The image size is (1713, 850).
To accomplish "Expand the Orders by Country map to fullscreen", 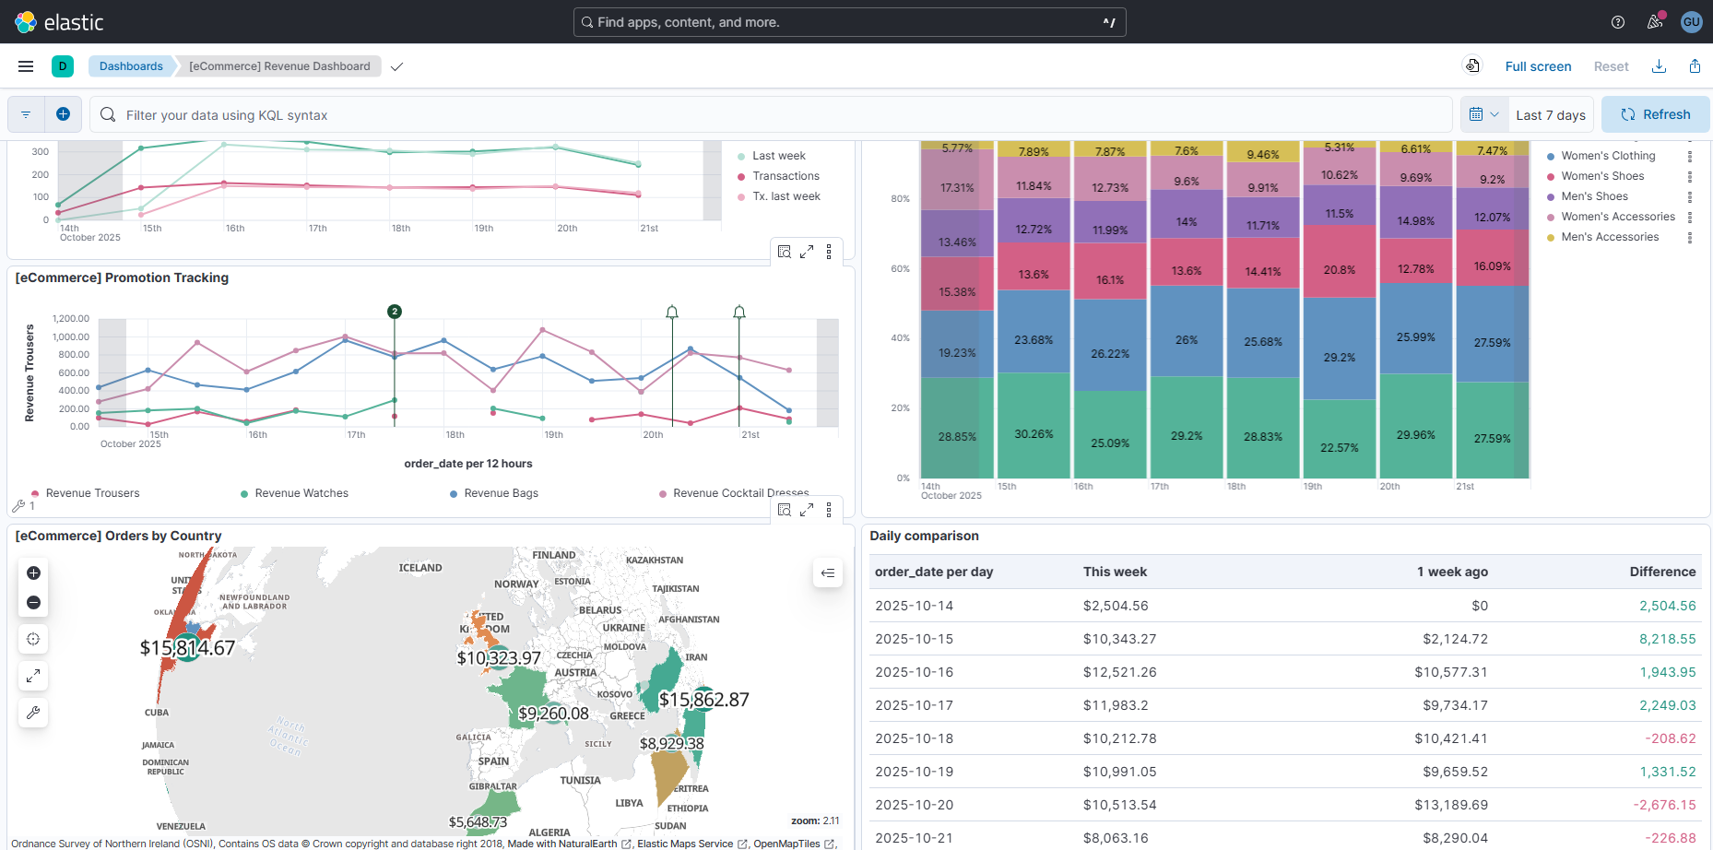I will [33, 675].
